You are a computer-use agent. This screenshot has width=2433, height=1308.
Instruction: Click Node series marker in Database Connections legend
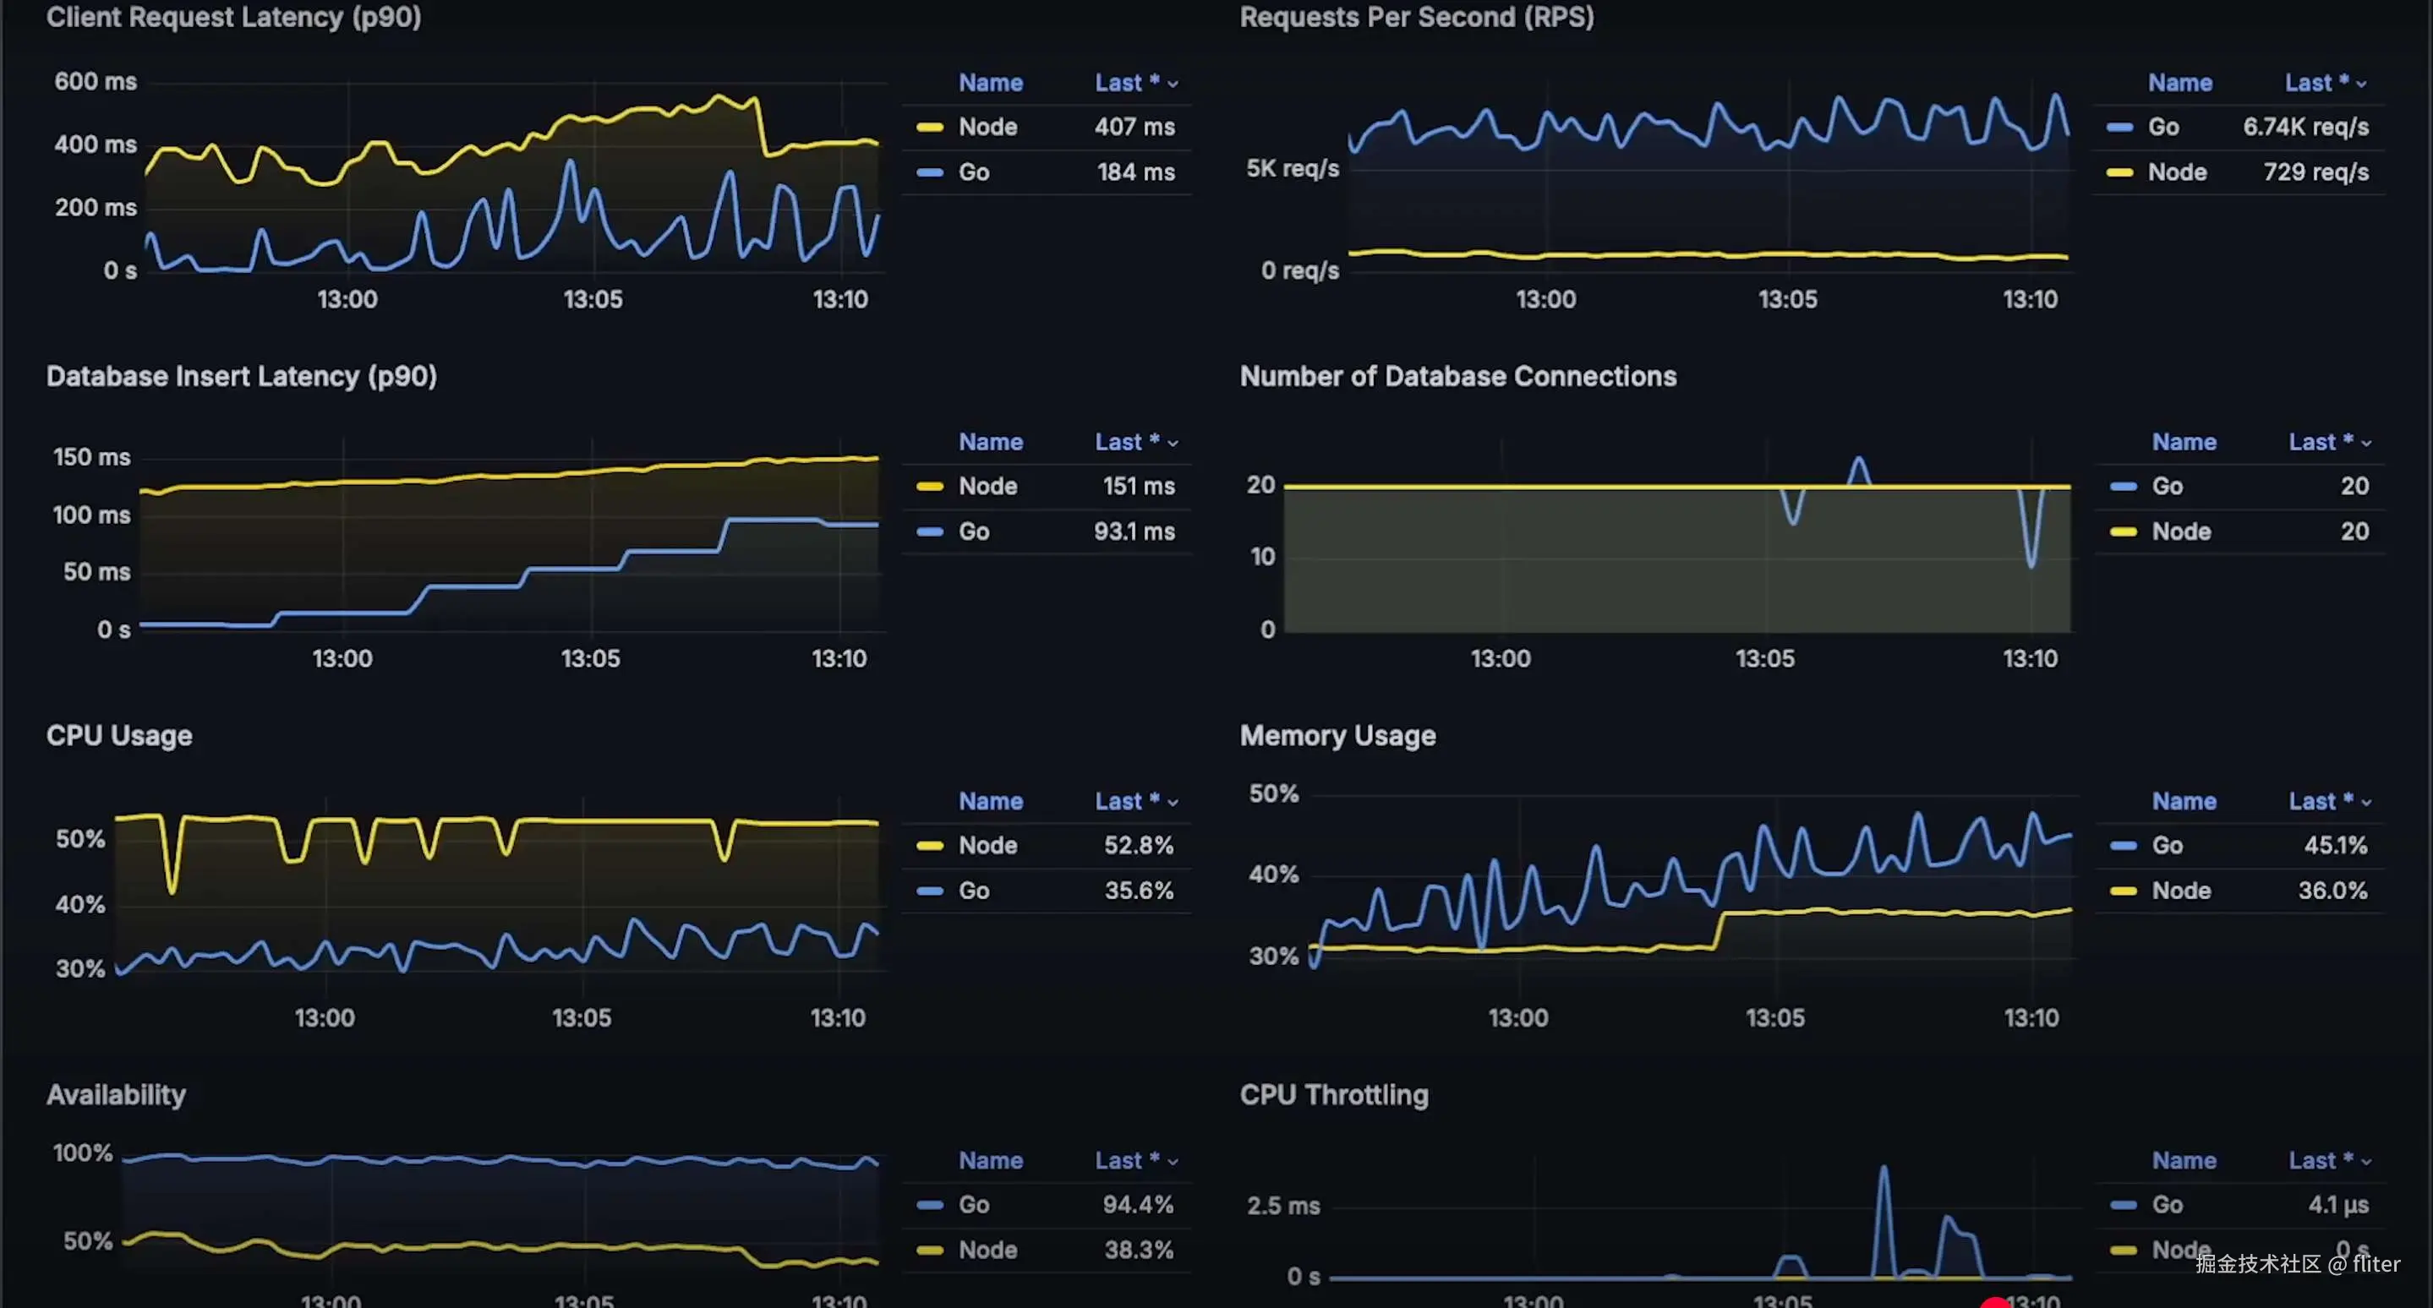coord(2124,532)
